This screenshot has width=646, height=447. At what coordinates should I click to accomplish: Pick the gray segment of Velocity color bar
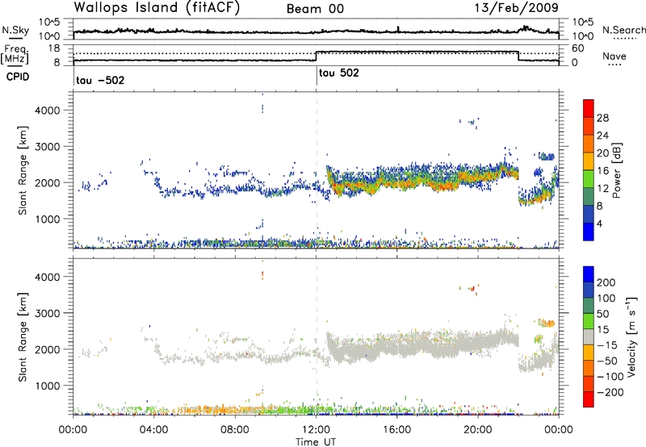coord(589,337)
